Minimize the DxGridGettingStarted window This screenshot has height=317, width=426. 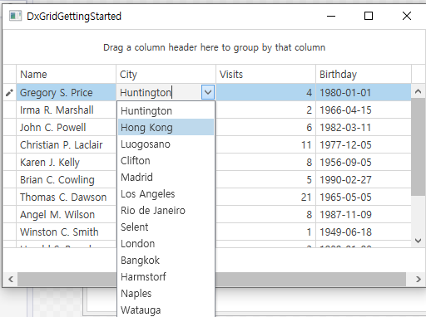331,16
